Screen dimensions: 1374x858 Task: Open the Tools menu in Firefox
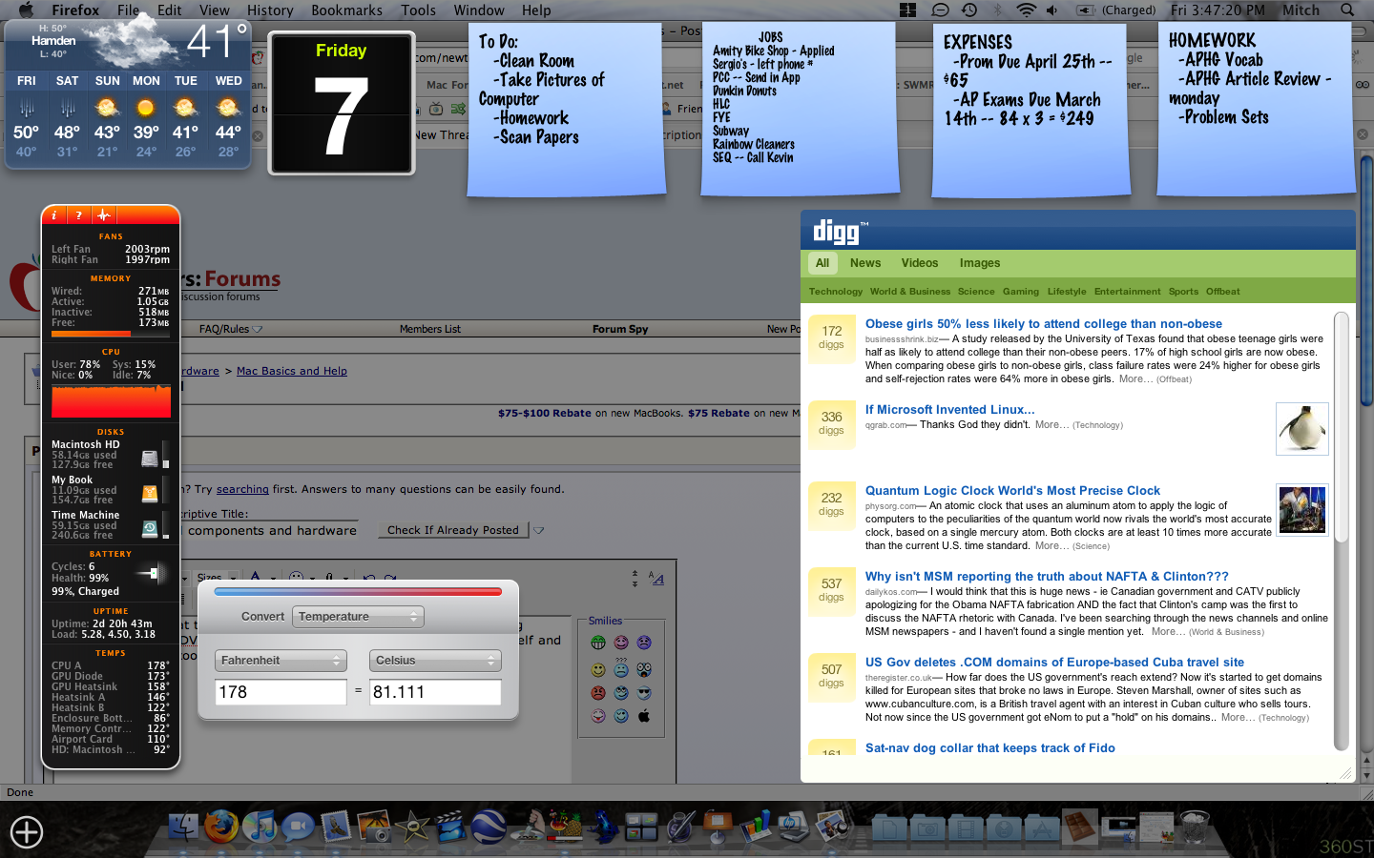(418, 10)
